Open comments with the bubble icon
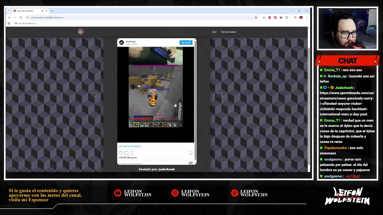383x215 pixels. tap(126, 153)
